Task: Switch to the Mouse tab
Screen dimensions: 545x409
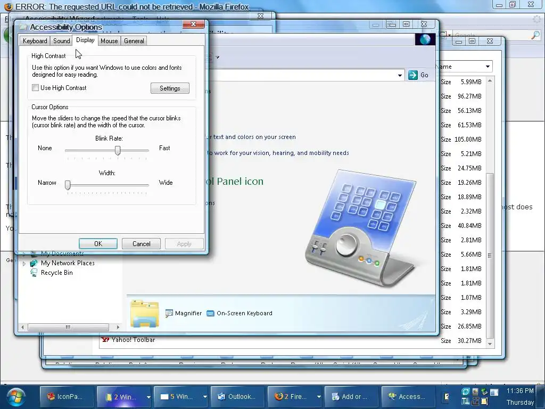Action: (x=109, y=40)
